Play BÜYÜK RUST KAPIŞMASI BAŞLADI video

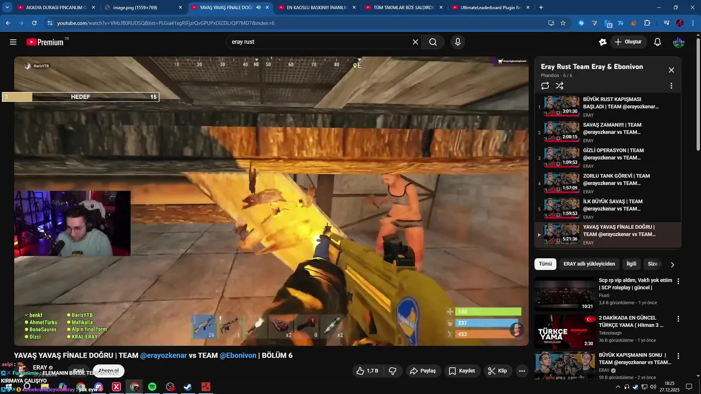point(608,106)
